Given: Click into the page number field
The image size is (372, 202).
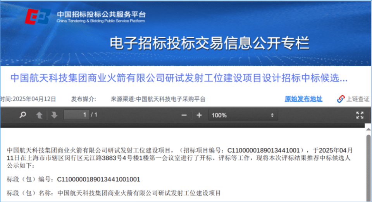Looking at the screenshot, I should pos(76,115).
